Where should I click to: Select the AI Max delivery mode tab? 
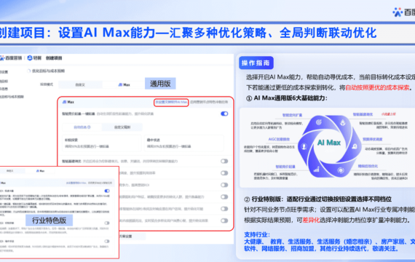tap(124, 84)
